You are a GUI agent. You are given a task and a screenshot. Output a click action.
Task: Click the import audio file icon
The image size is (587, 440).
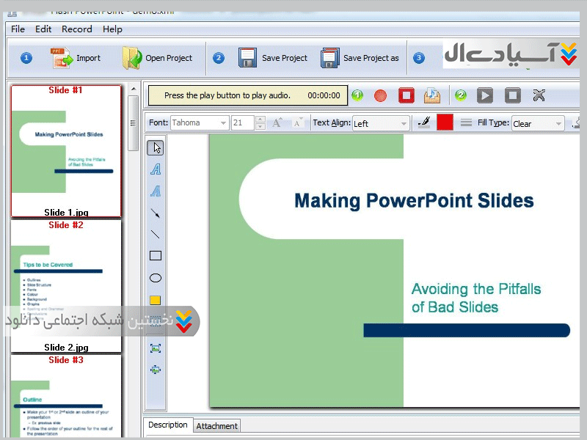[x=432, y=95]
